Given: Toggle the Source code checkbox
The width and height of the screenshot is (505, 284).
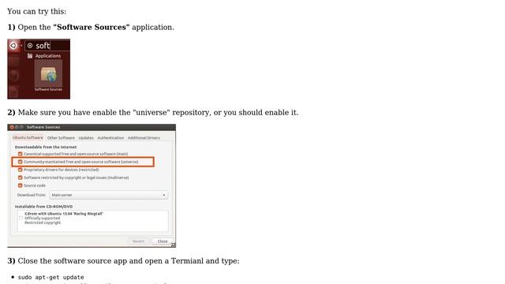Looking at the screenshot, I should point(21,185).
